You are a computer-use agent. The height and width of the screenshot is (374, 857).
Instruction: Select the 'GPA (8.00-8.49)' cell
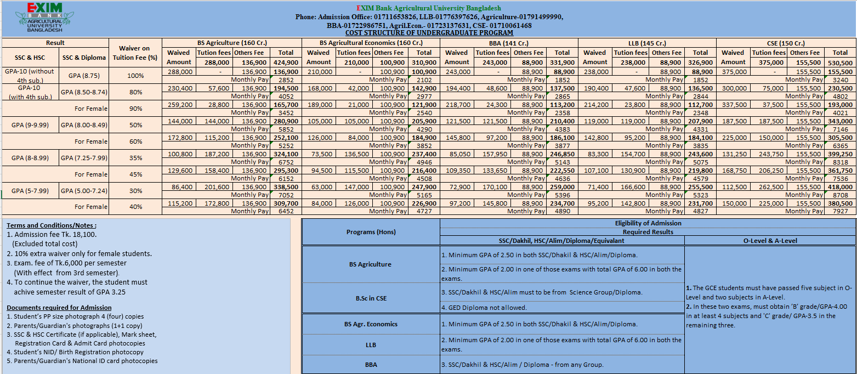coord(83,125)
